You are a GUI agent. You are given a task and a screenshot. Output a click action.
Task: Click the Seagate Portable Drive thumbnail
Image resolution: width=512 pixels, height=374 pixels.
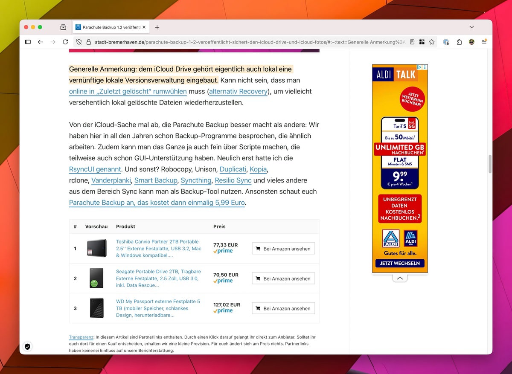[96, 278]
